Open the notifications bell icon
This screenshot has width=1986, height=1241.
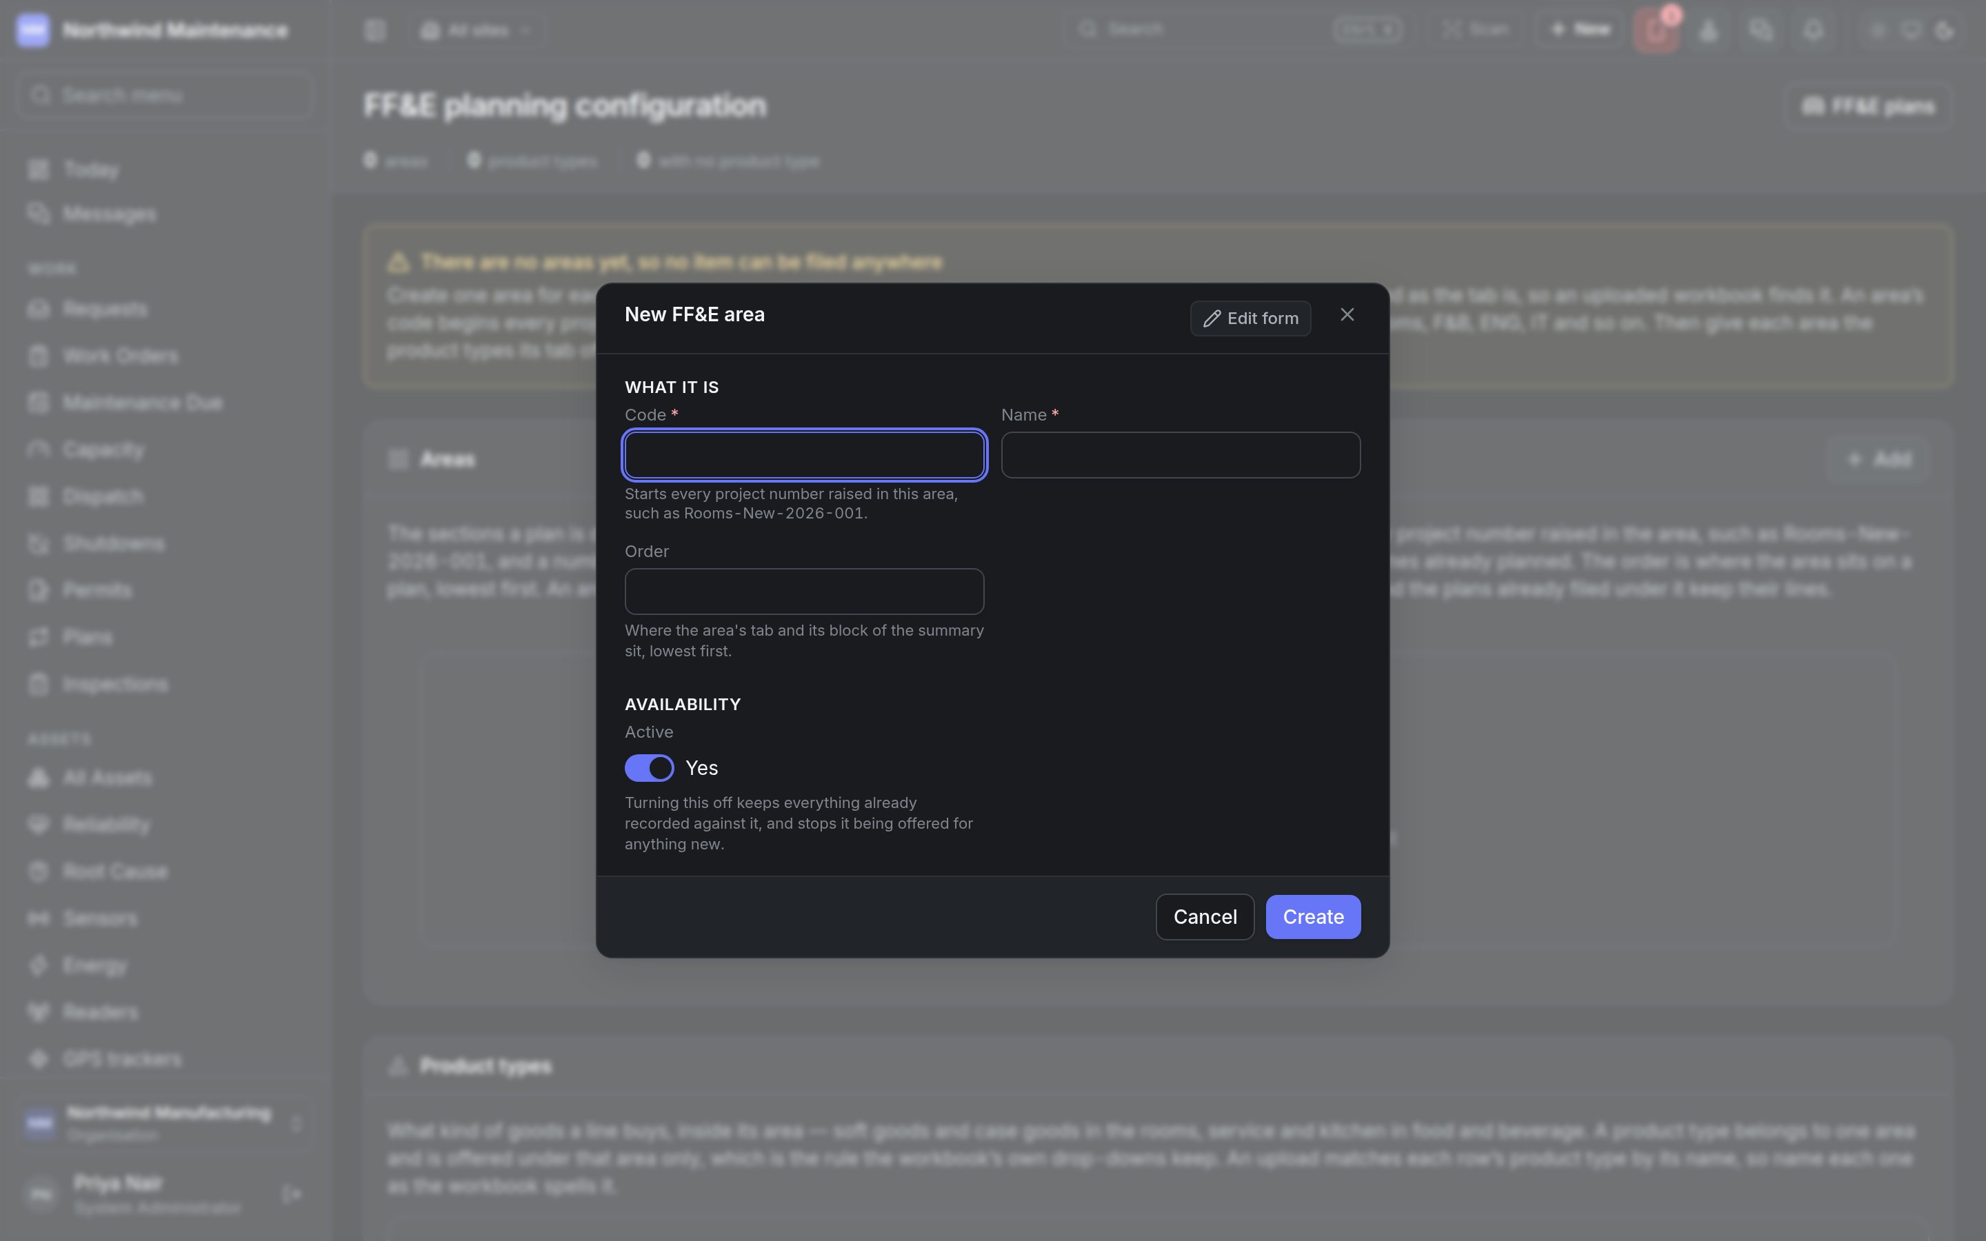tap(1813, 30)
